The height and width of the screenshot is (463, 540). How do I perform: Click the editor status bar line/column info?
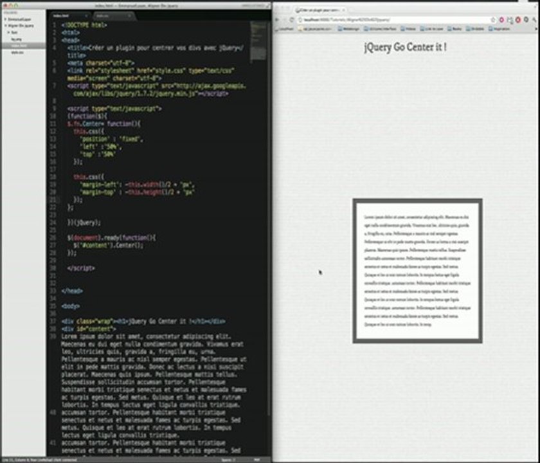38,460
